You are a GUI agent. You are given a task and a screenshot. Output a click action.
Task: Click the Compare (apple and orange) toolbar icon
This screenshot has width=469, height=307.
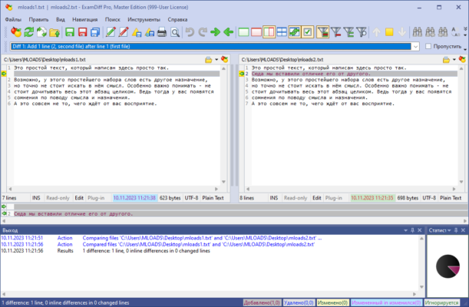click(16, 32)
